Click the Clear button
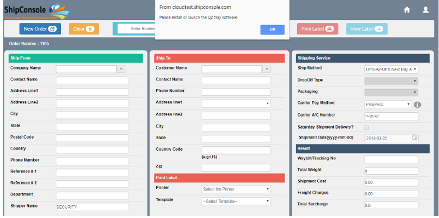The width and height of the screenshot is (439, 218). coord(84,29)
